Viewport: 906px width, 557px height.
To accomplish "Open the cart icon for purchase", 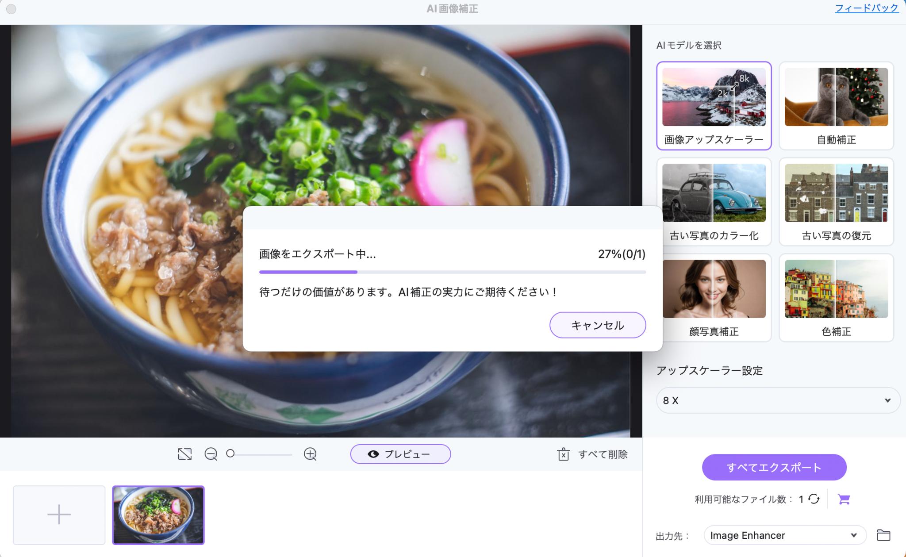I will tap(844, 498).
